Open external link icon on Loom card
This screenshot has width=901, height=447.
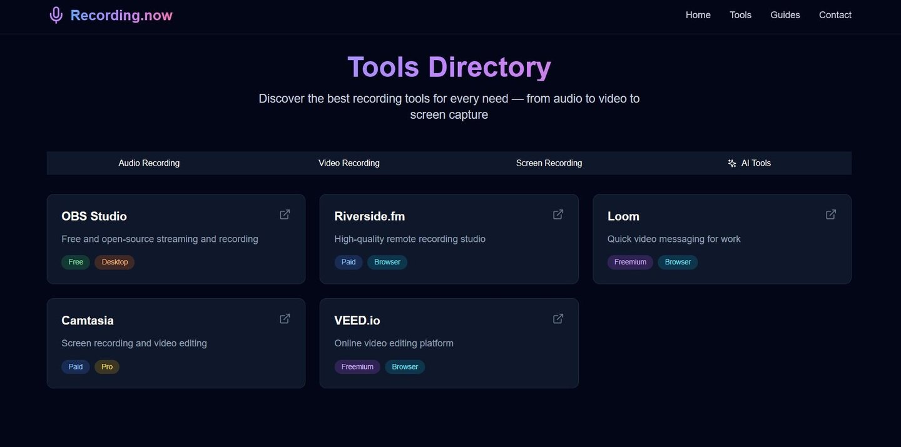831,214
